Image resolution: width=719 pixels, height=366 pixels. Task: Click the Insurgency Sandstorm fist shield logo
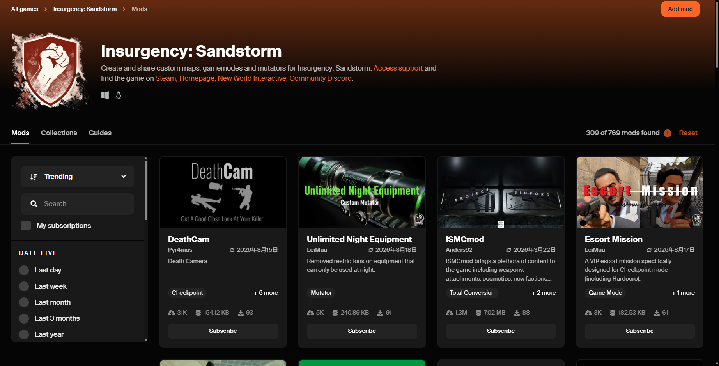coord(50,71)
